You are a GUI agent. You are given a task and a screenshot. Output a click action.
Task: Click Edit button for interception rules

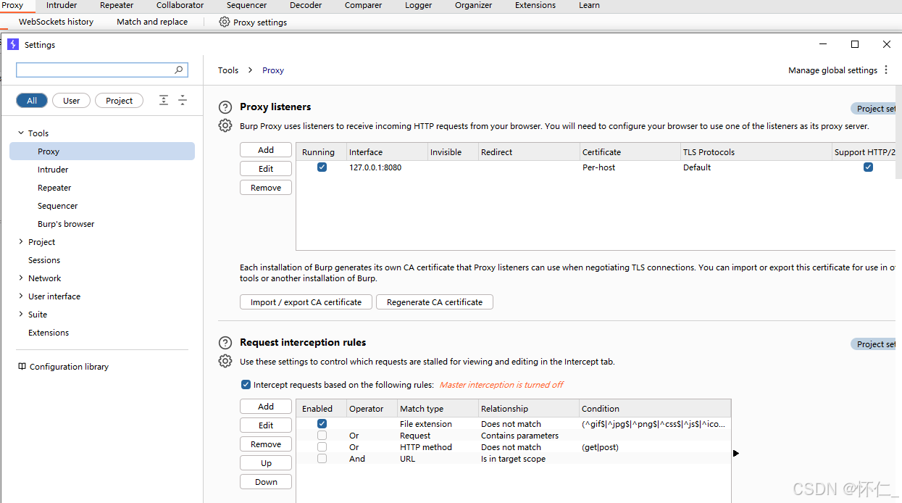(x=266, y=425)
